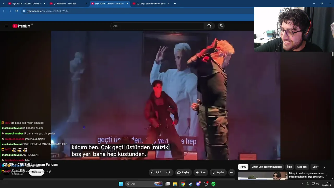Open Spotify from the taskbar

coord(213,184)
